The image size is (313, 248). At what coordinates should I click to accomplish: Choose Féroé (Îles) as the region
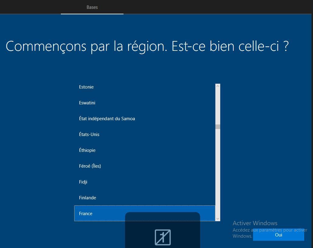[x=90, y=166]
